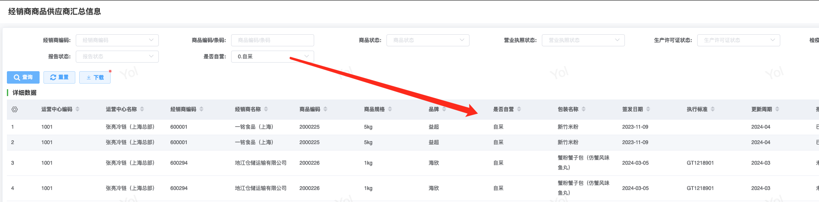The image size is (819, 202).
Task: Click 一铭食品（上海）in row 1
Action: click(254, 127)
